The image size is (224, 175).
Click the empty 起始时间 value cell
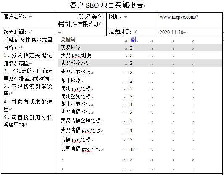(x=81, y=32)
